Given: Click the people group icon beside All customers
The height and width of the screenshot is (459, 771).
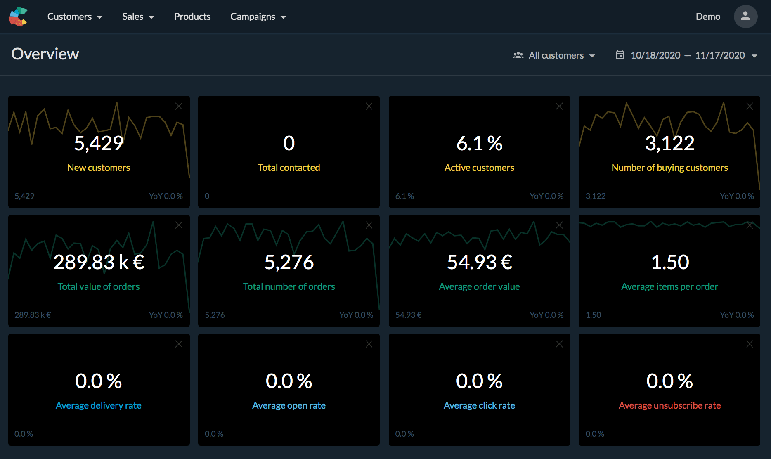Looking at the screenshot, I should pyautogui.click(x=518, y=55).
